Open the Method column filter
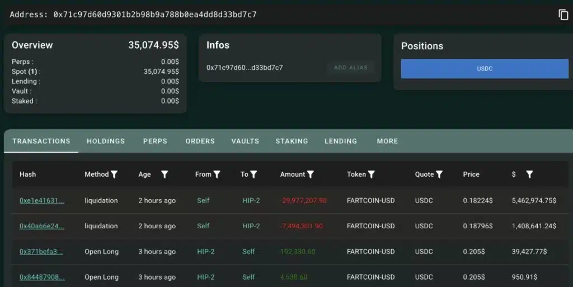 114,175
